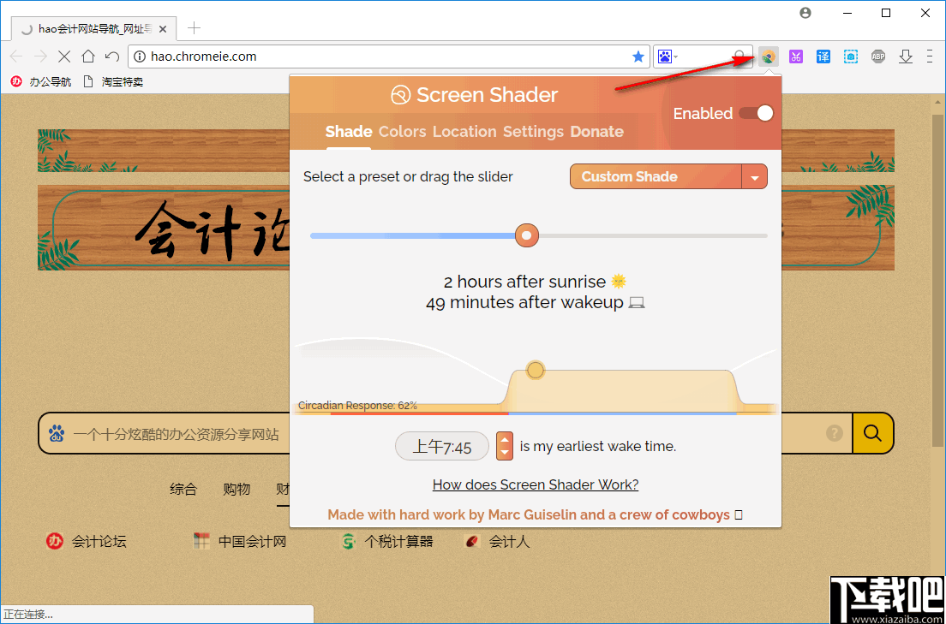
Task: Open the Adblock Plus extension
Action: tap(878, 56)
